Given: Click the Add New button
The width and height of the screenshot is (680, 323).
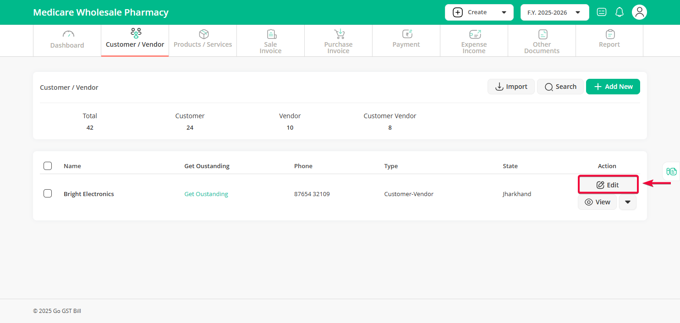Looking at the screenshot, I should (613, 87).
